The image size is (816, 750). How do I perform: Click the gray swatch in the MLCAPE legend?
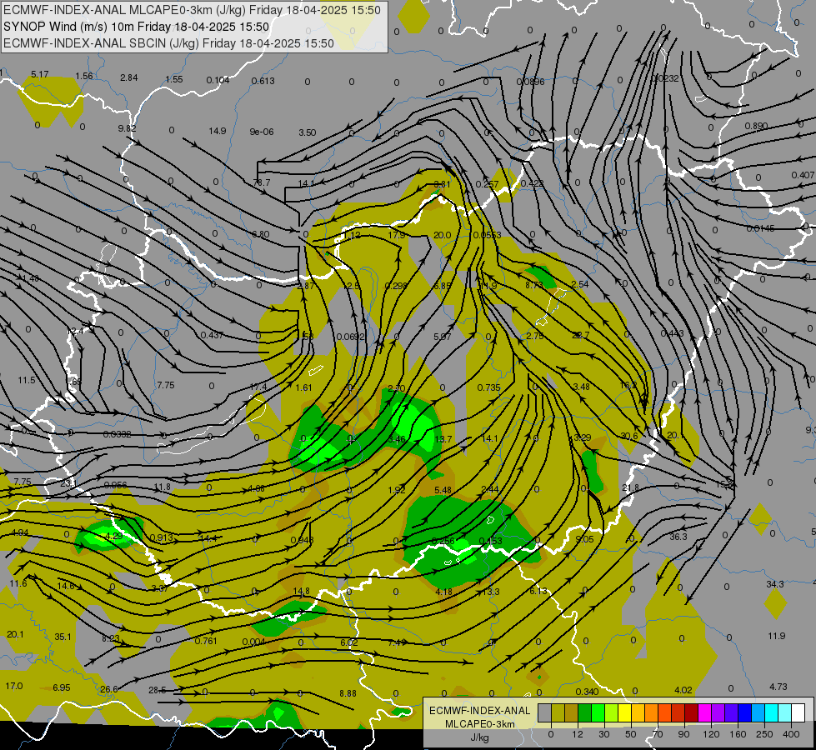(544, 712)
